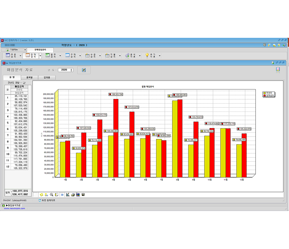The width and height of the screenshot is (289, 249).
Task: Click the chart zoom magnifier icon
Action: pyautogui.click(x=51, y=195)
